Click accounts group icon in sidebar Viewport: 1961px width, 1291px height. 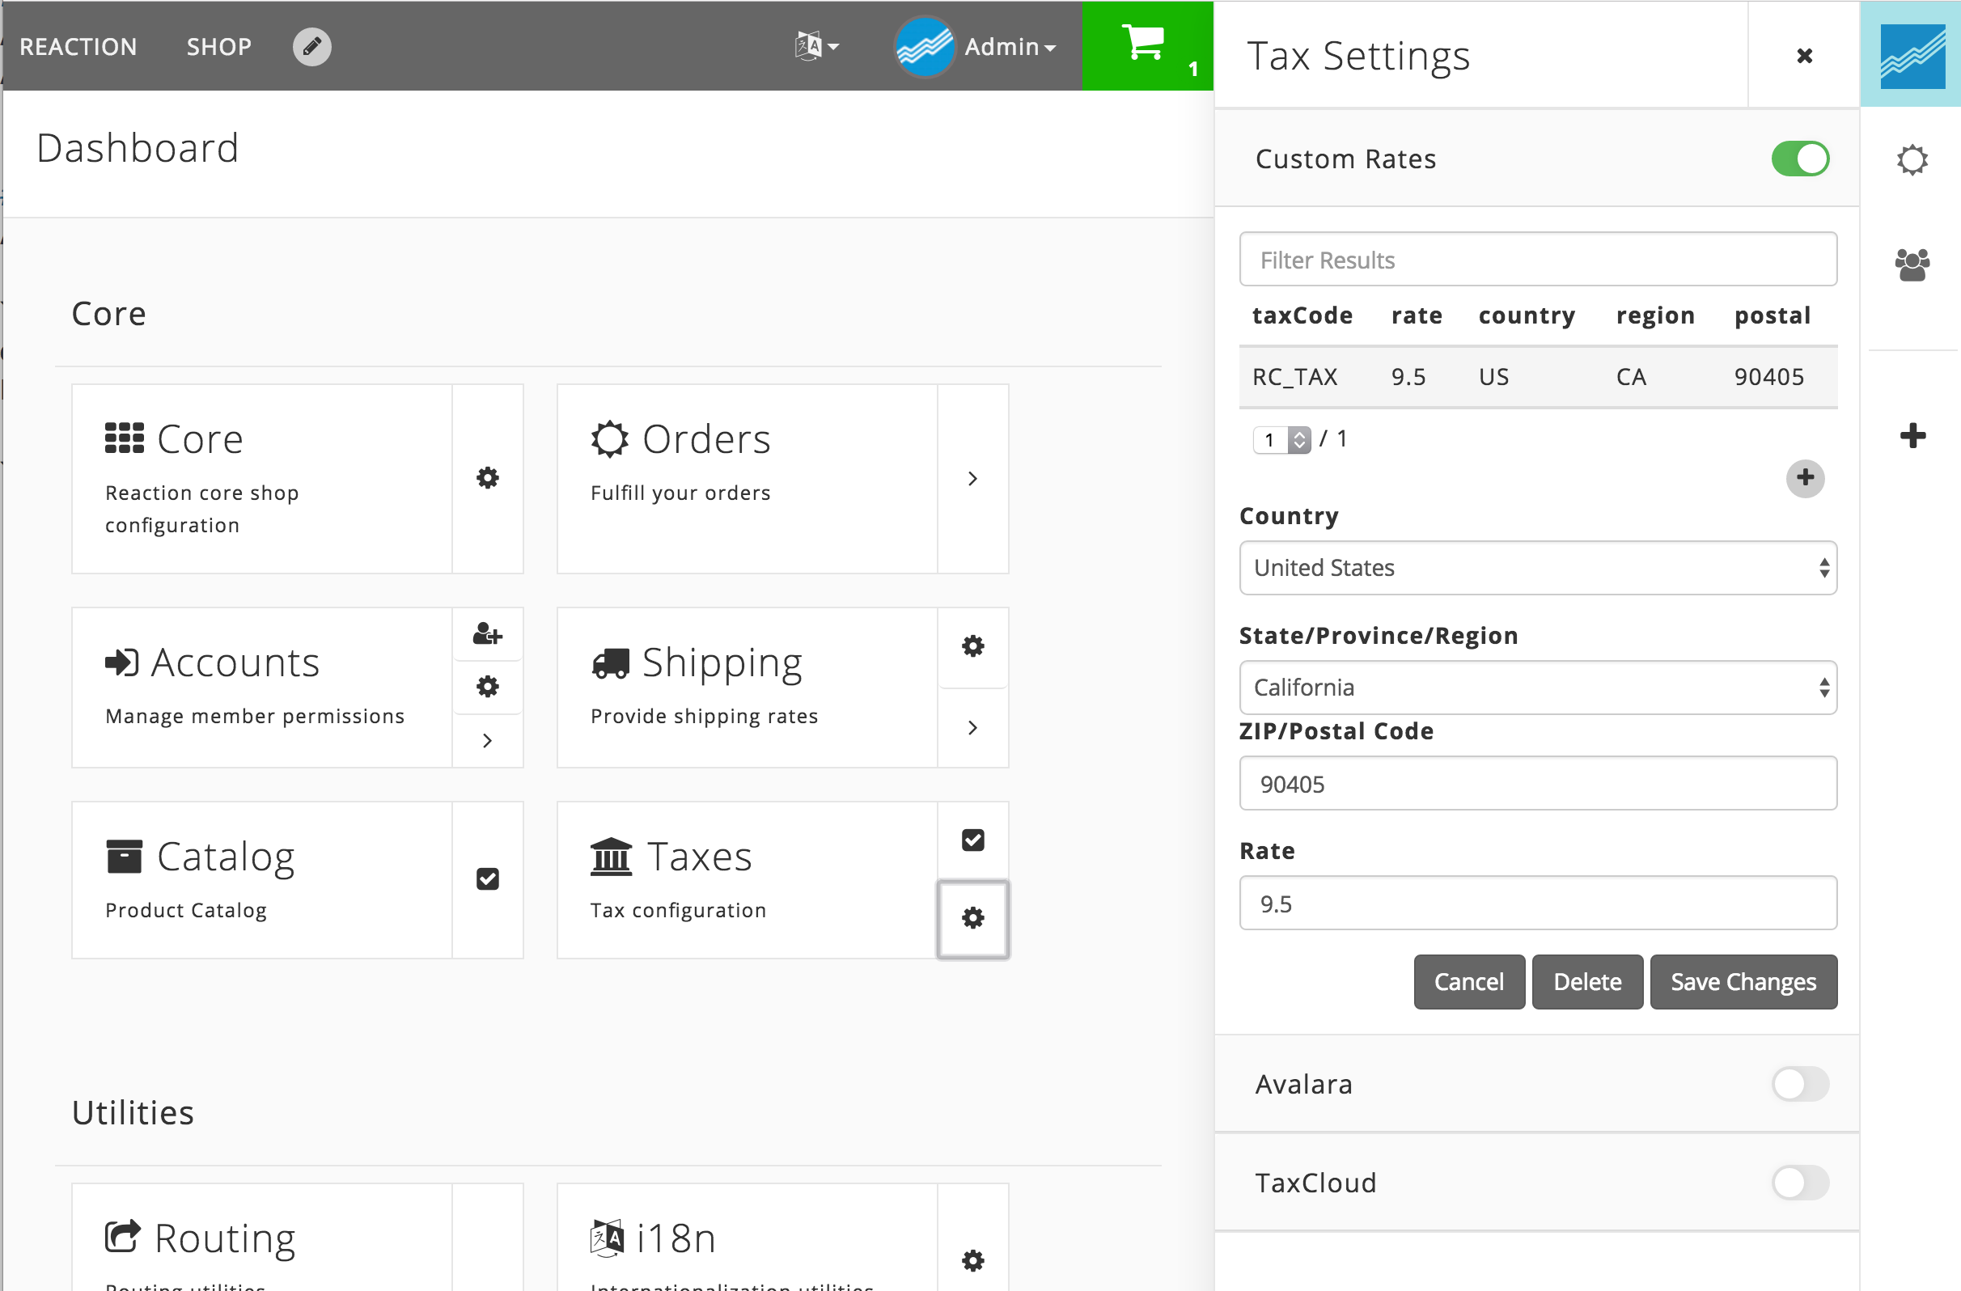click(1912, 265)
